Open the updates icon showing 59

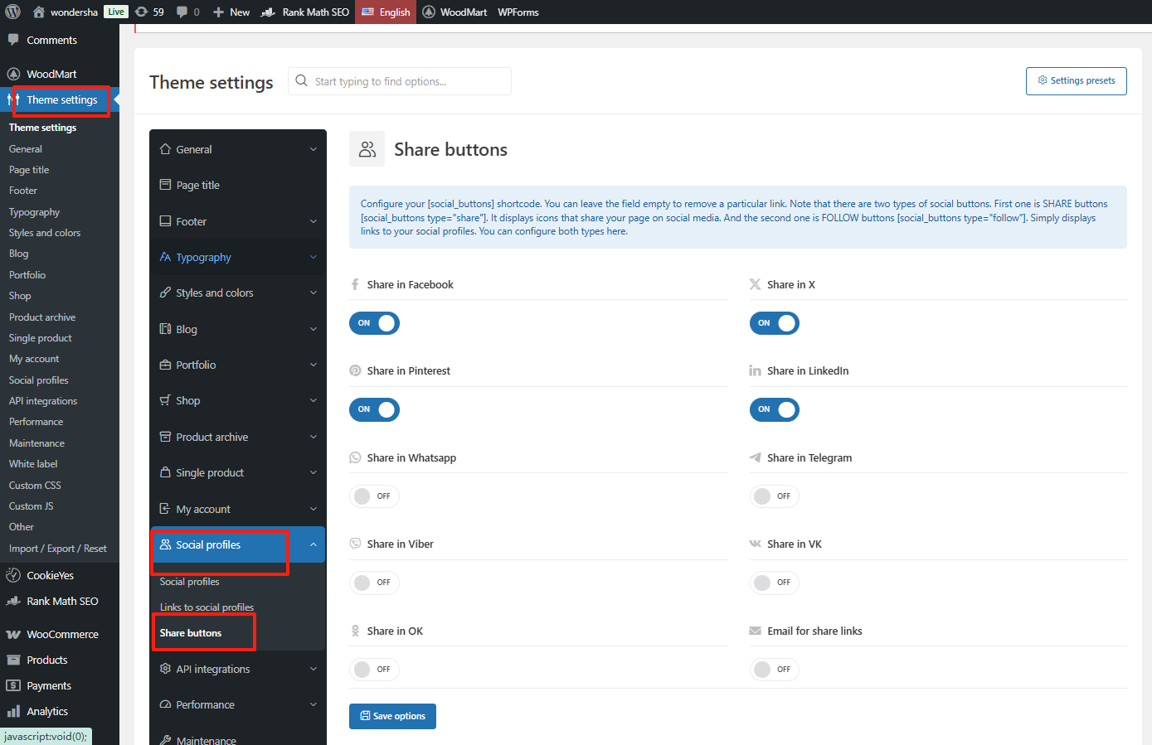tap(142, 12)
